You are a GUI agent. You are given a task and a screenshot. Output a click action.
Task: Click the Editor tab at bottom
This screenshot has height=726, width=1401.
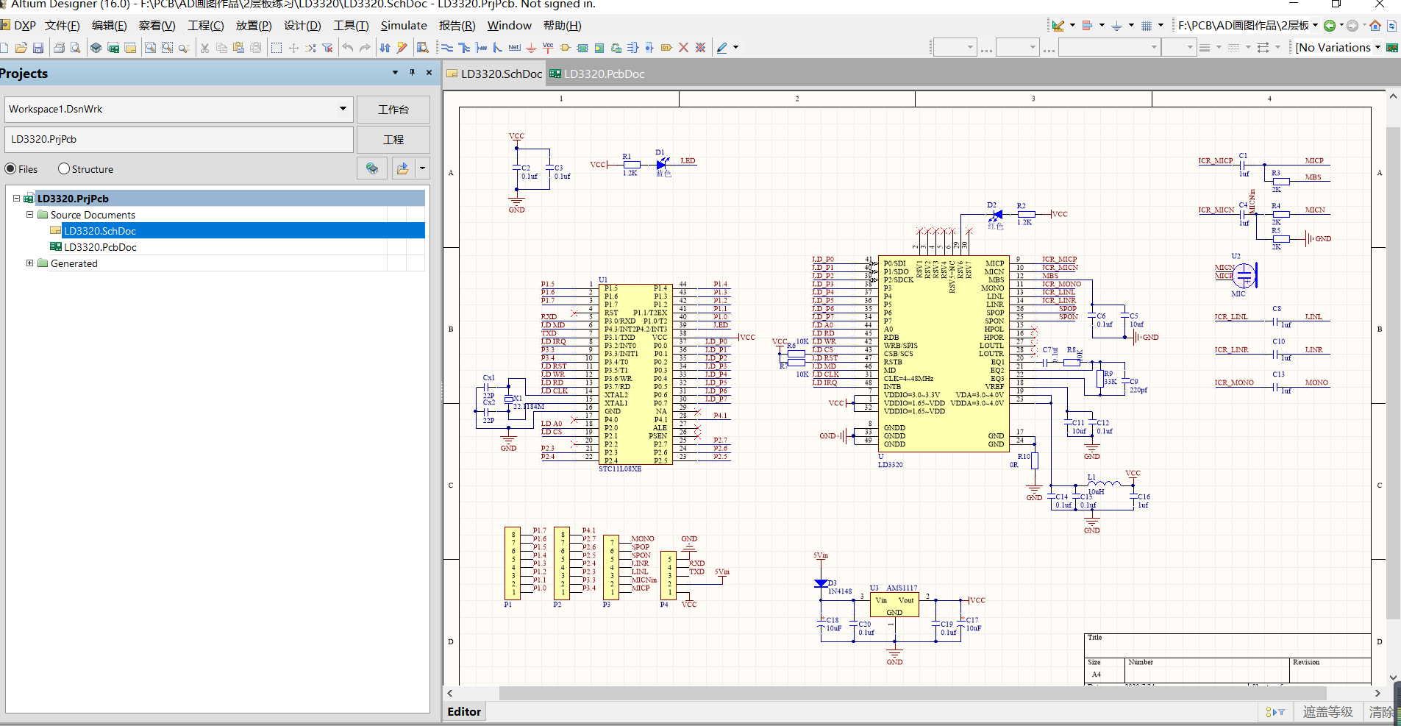[x=464, y=711]
